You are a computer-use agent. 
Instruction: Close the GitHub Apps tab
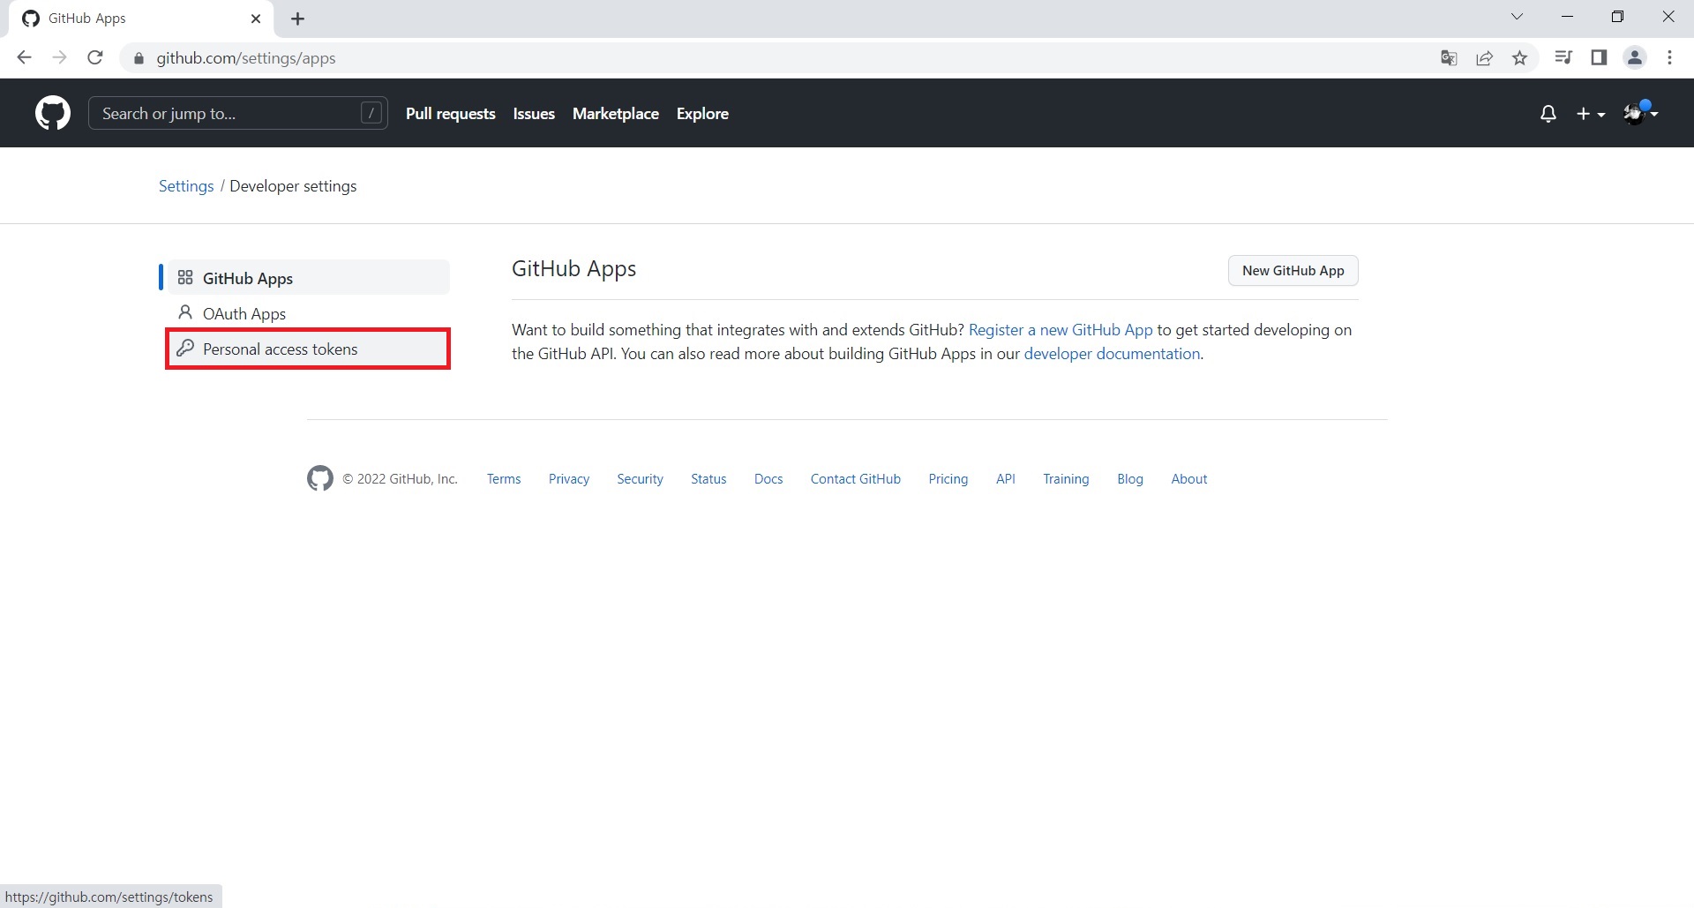tap(256, 19)
